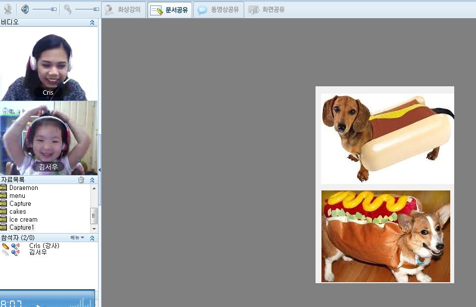Select the Doraemon file in the list
Image resolution: width=476 pixels, height=307 pixels.
click(23, 188)
